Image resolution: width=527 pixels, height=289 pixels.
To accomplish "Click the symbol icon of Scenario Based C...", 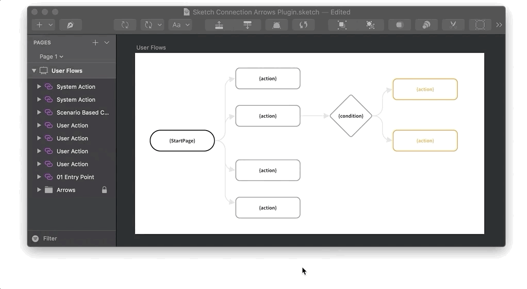I will coord(49,113).
